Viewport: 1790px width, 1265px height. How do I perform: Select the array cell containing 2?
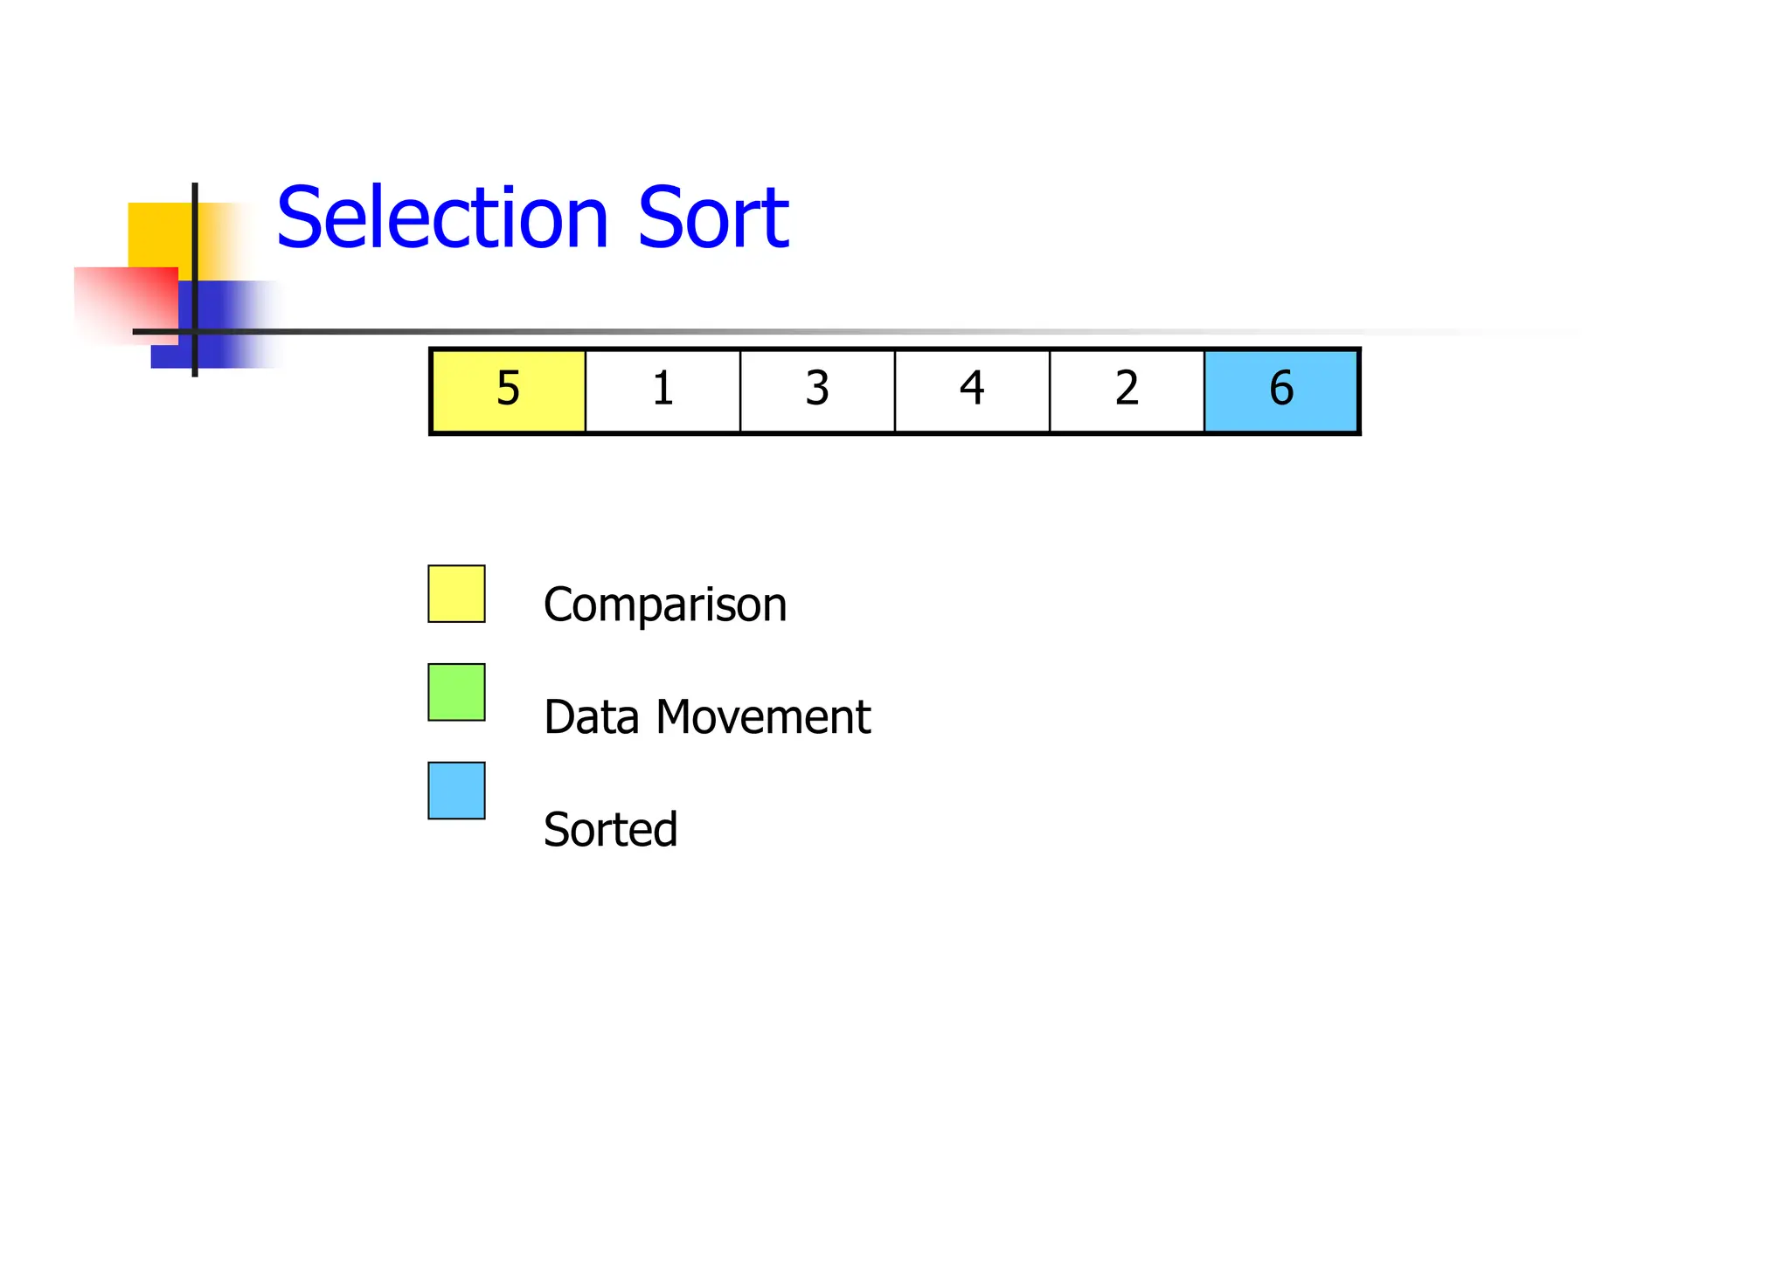(1127, 390)
